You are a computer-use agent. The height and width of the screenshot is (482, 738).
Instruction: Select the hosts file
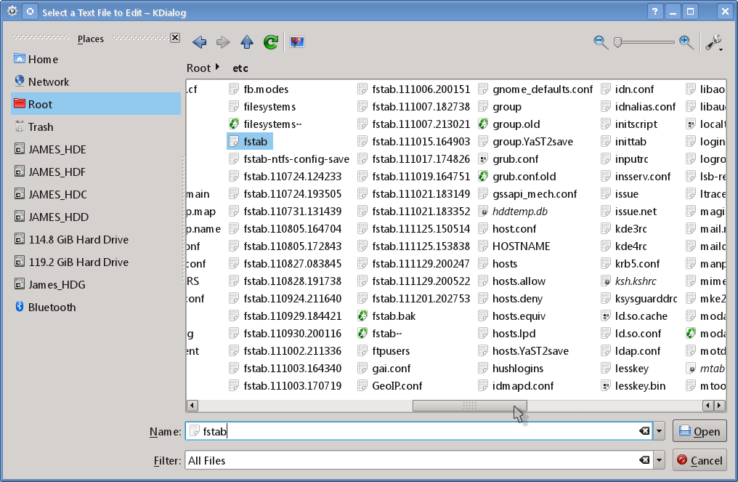(x=498, y=264)
